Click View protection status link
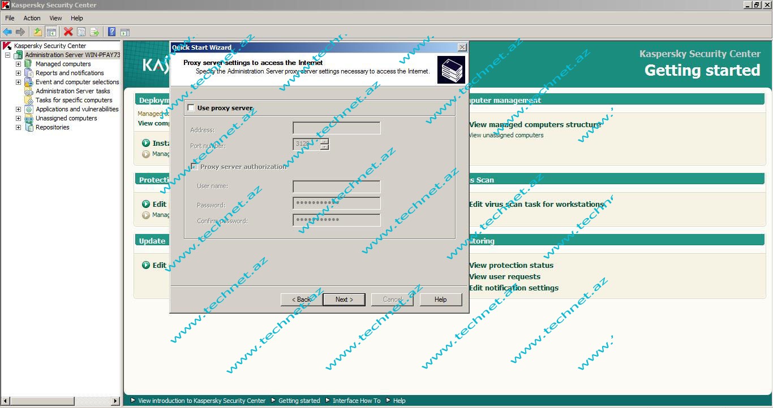 pos(511,265)
